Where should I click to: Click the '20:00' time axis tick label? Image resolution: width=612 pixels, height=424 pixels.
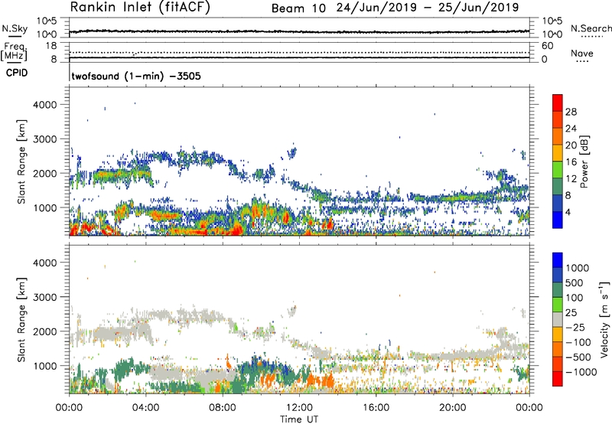[x=452, y=408]
